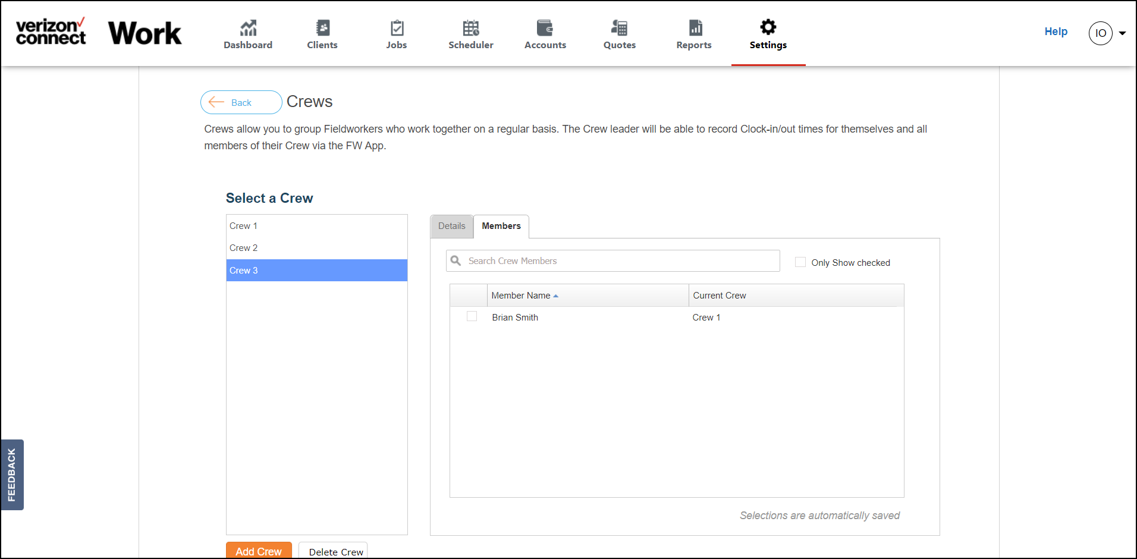Click the search magnifier icon
This screenshot has height=559, width=1137.
tap(456, 260)
